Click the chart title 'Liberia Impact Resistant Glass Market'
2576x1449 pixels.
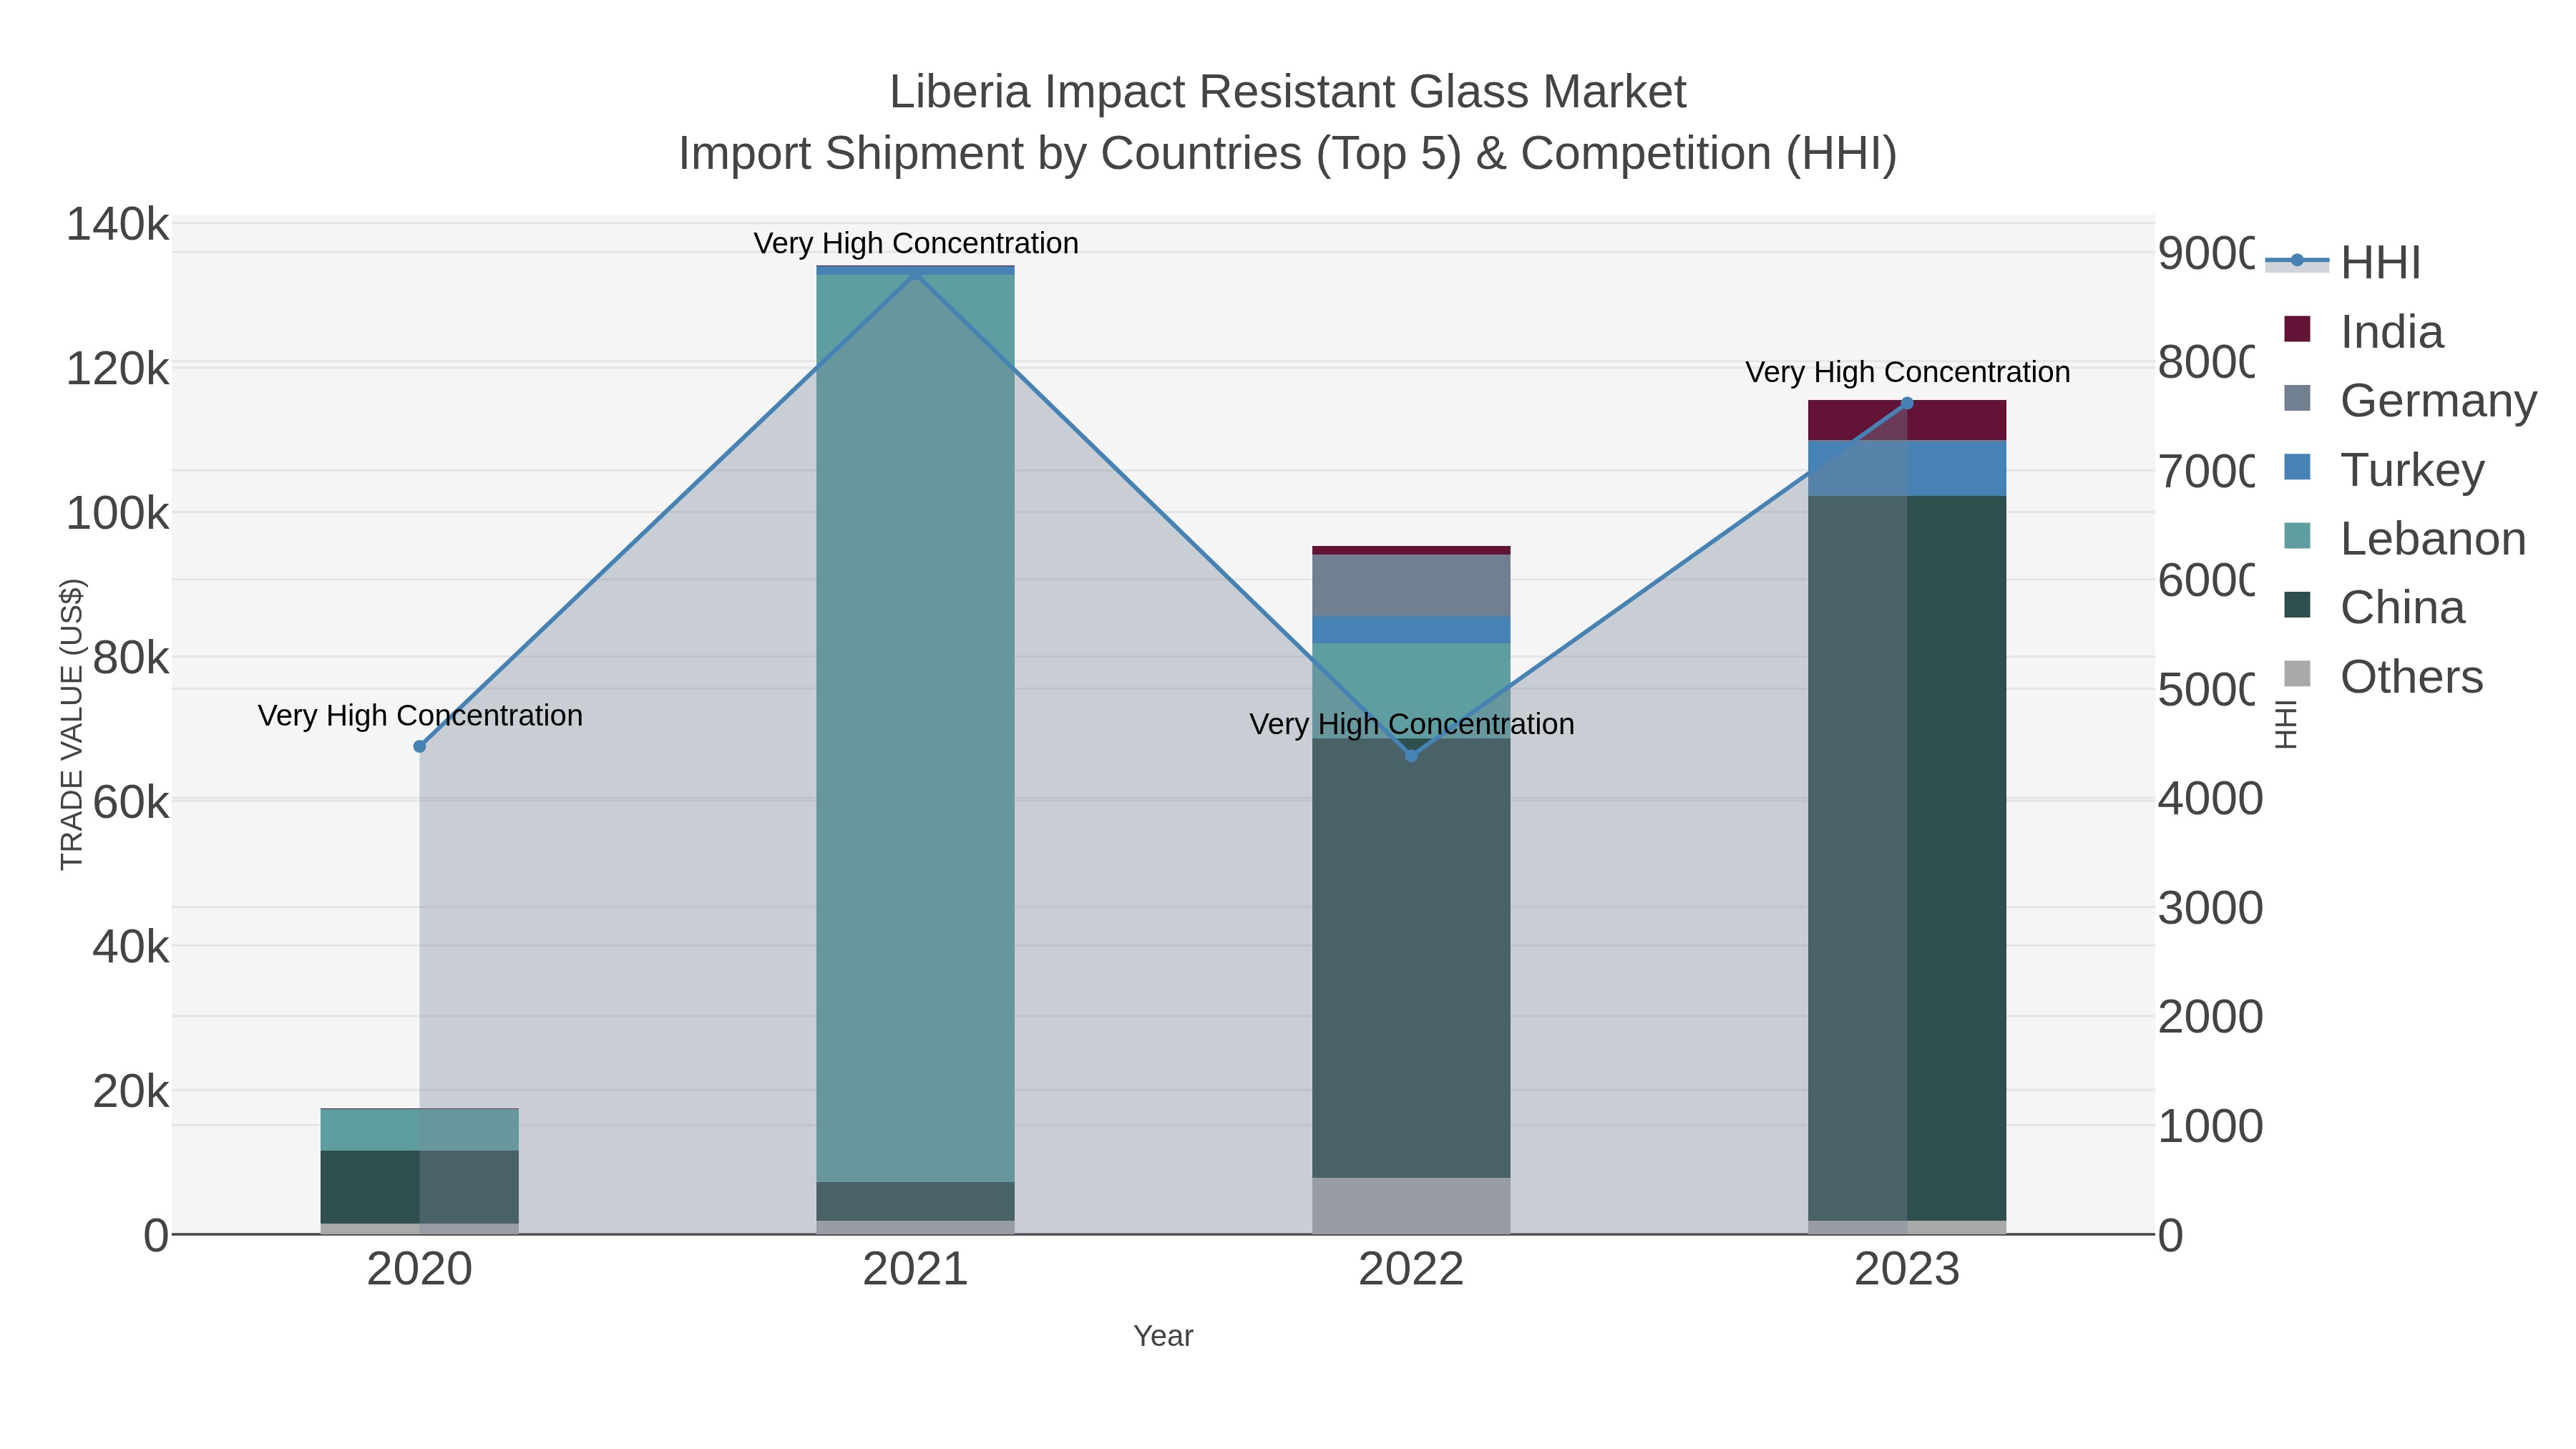[1288, 92]
